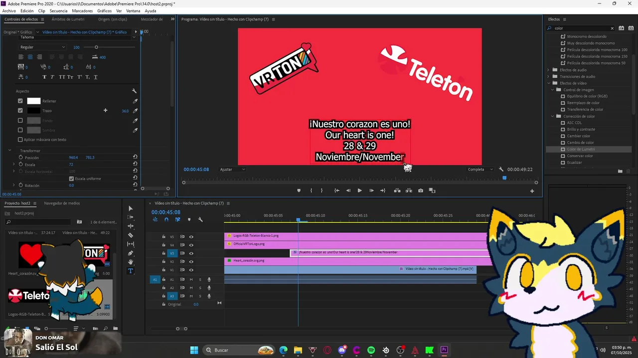Mute audio track A1
The width and height of the screenshot is (638, 358).
click(191, 279)
